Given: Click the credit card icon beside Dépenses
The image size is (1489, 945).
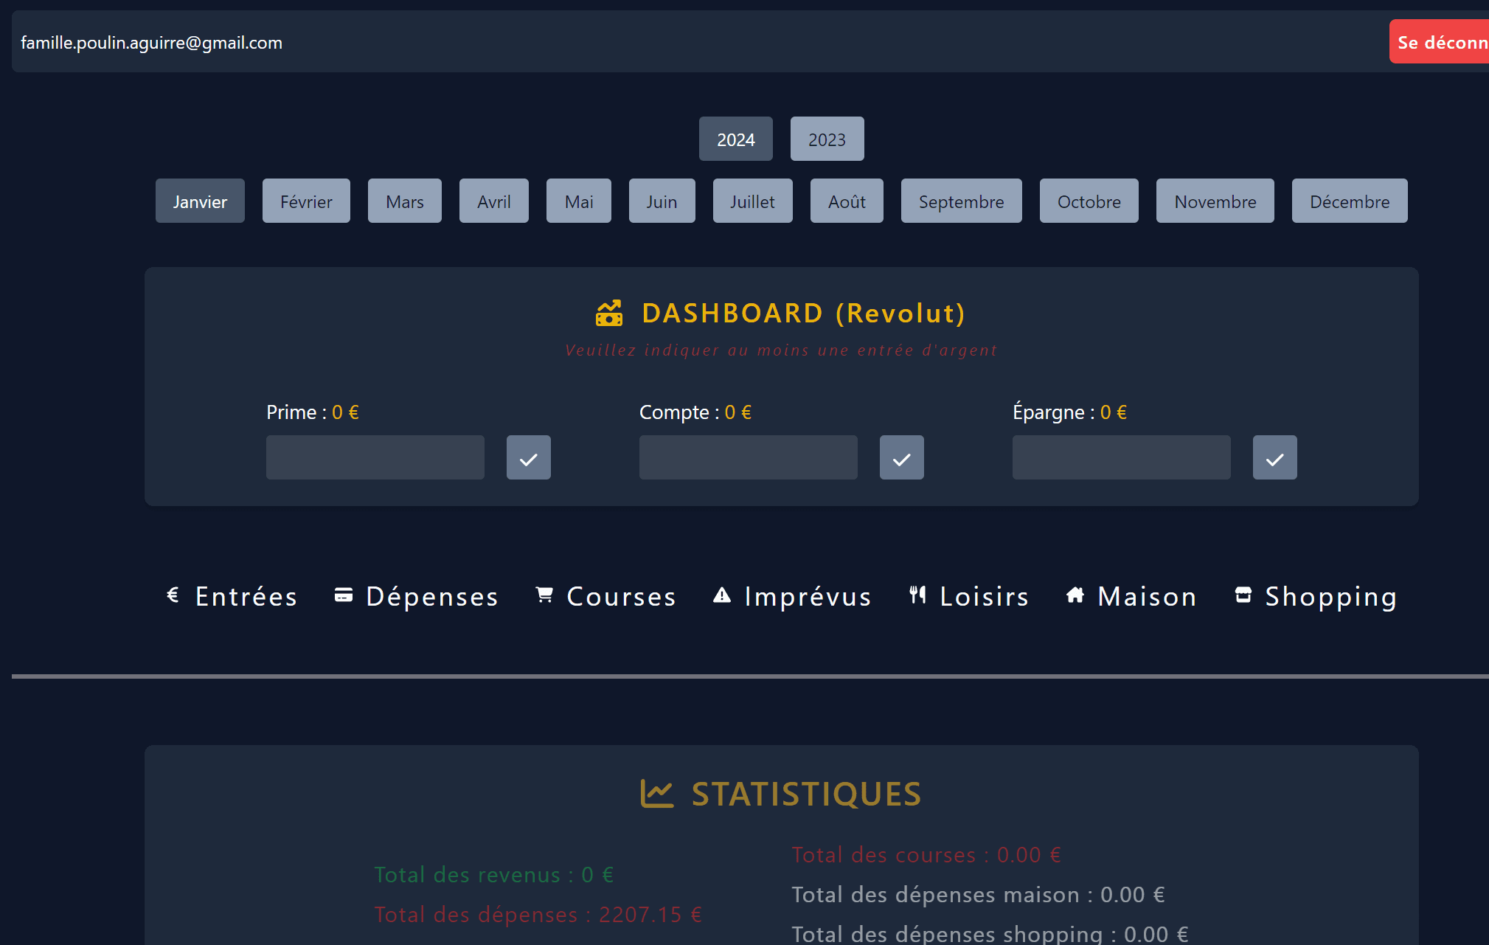Looking at the screenshot, I should (x=344, y=595).
